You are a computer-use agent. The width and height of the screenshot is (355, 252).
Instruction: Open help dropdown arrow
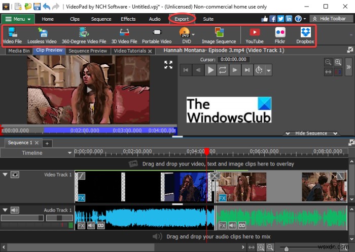[305, 19]
